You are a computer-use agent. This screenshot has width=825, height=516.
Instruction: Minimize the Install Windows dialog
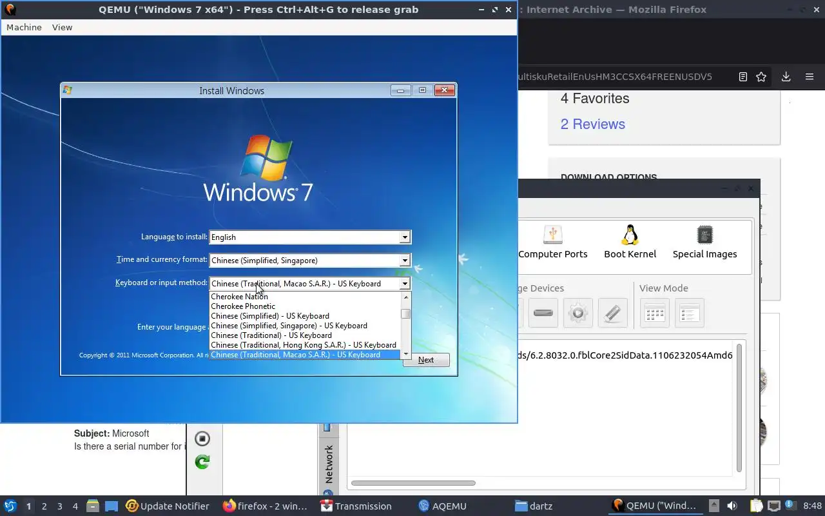[400, 90]
